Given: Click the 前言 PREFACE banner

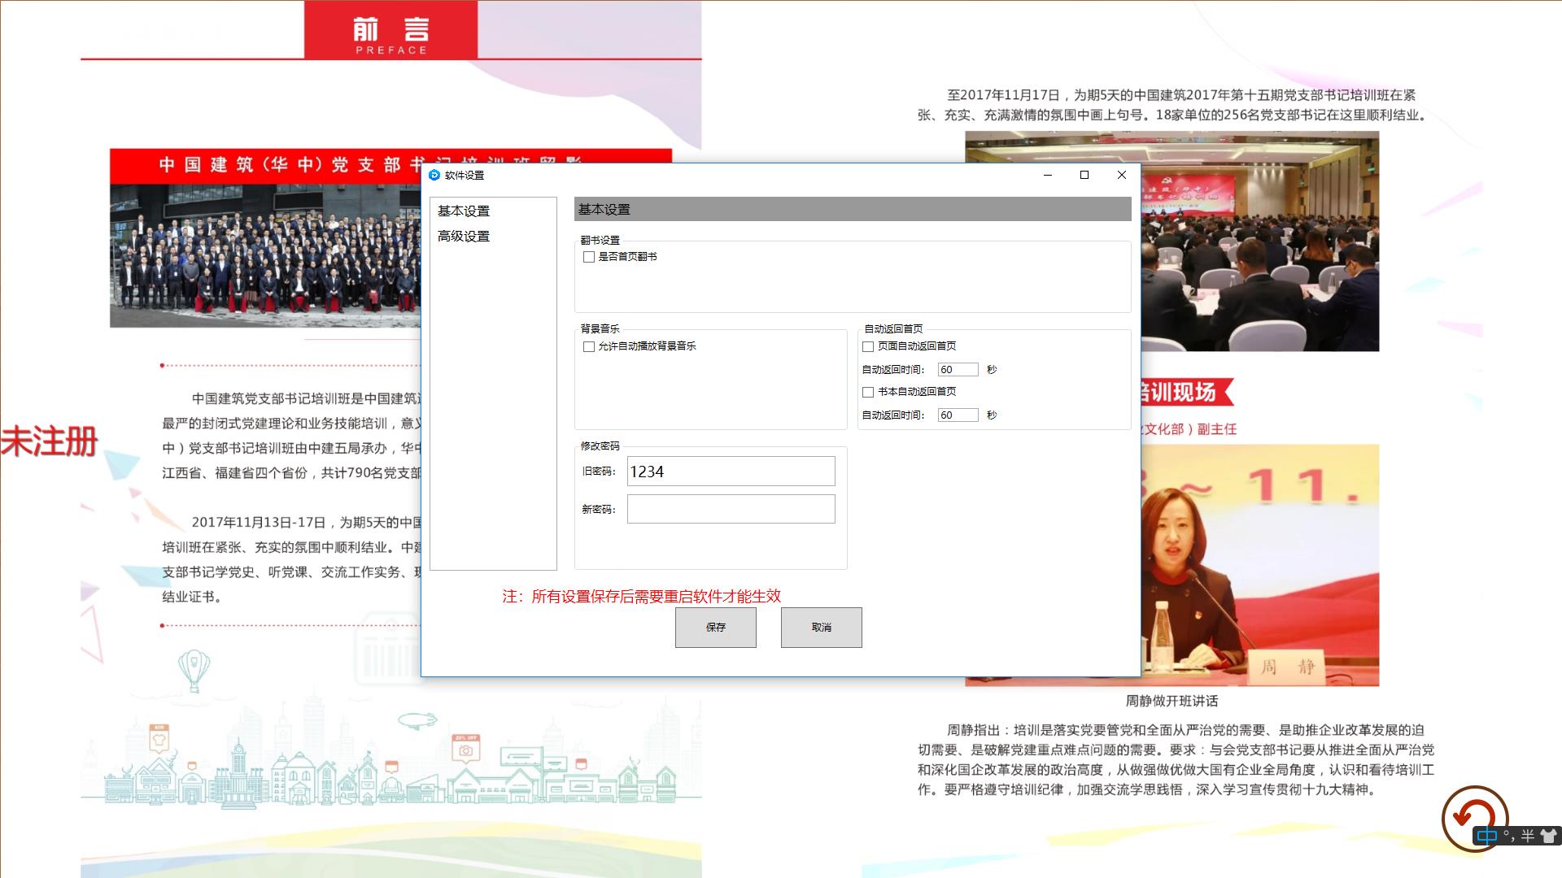Looking at the screenshot, I should 391,29.
